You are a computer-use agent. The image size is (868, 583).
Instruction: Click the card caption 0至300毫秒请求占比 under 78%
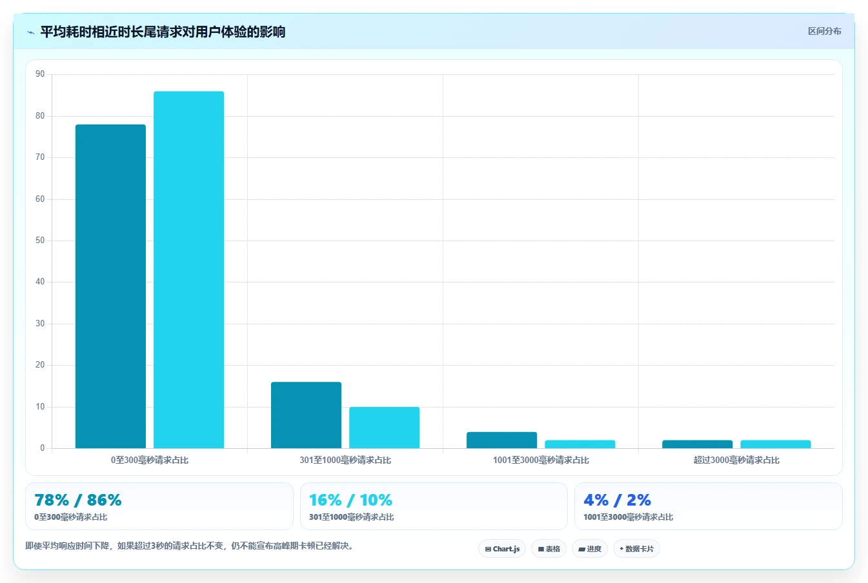[71, 517]
